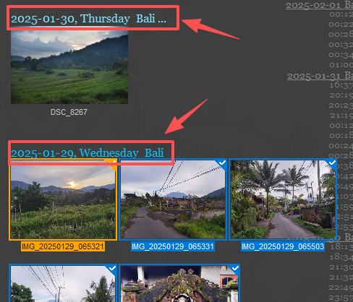This screenshot has height=302, width=353.
Task: Open the 2025-01-30, Thursday Bali header
Action: (x=88, y=19)
